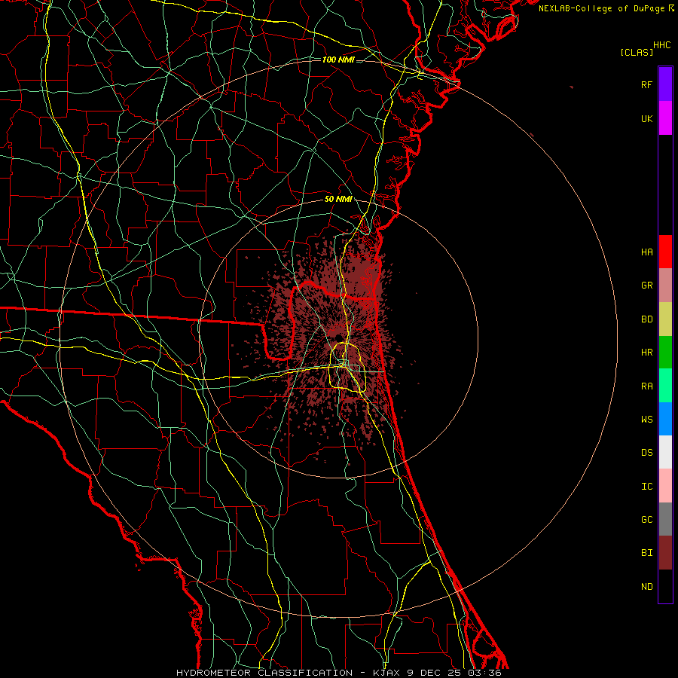
Task: Click the UK magenta legend swatch
Action: 665,118
